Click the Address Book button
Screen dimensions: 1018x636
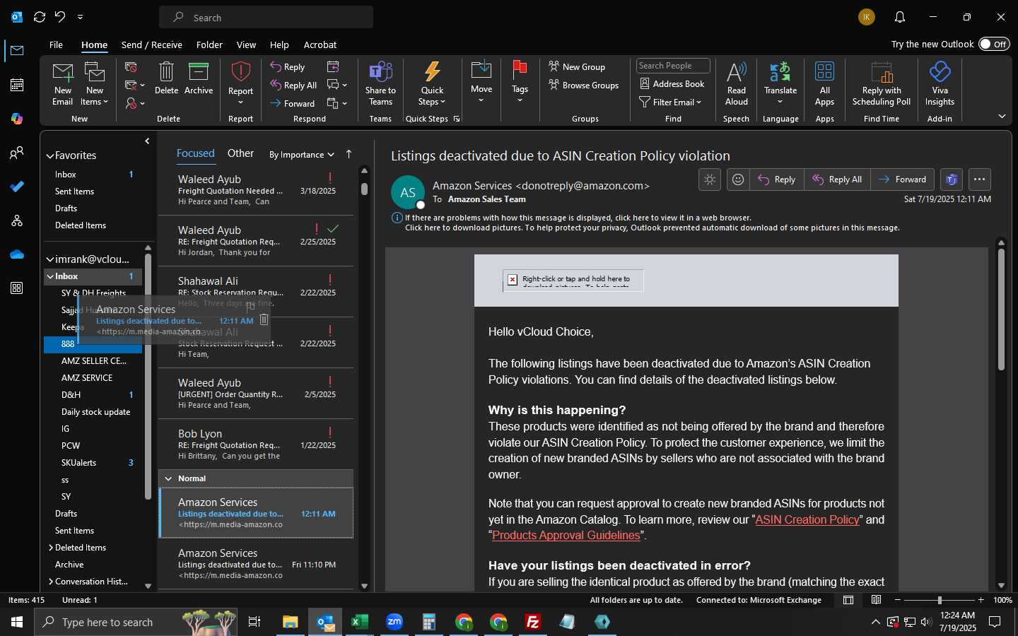coord(672,84)
